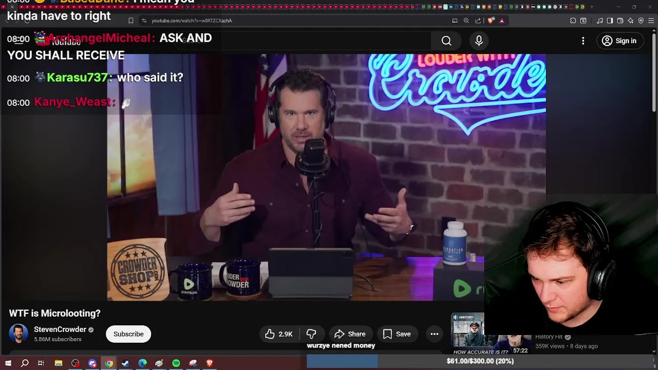The image size is (658, 370).
Task: Click the $61.00/$300.00 donation goal bar
Action: 480,361
